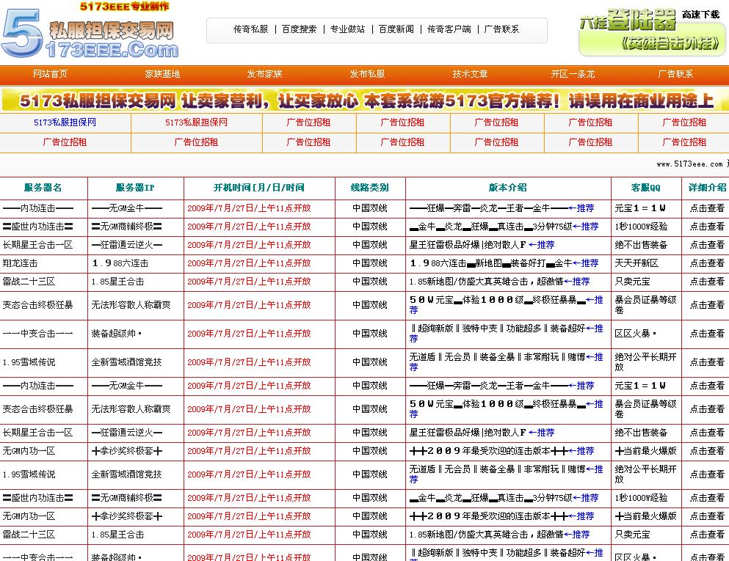Image resolution: width=729 pixels, height=561 pixels.
Task: Click the 5173EEE专业制作 header graphic
Action: (125, 6)
